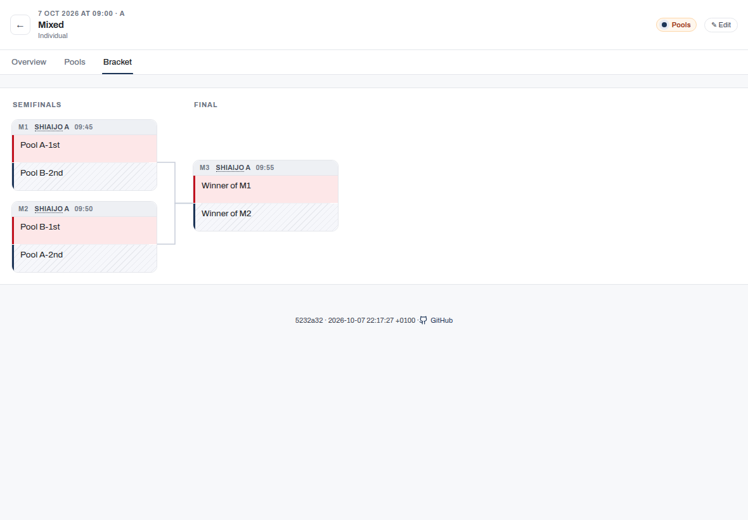The height and width of the screenshot is (520, 748).
Task: Click the 5232a32 commit hash text
Action: (309, 321)
